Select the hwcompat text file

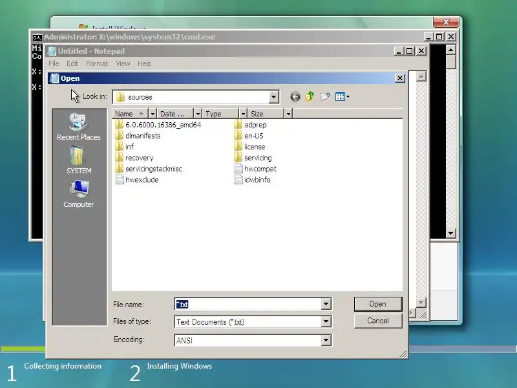[x=255, y=169]
